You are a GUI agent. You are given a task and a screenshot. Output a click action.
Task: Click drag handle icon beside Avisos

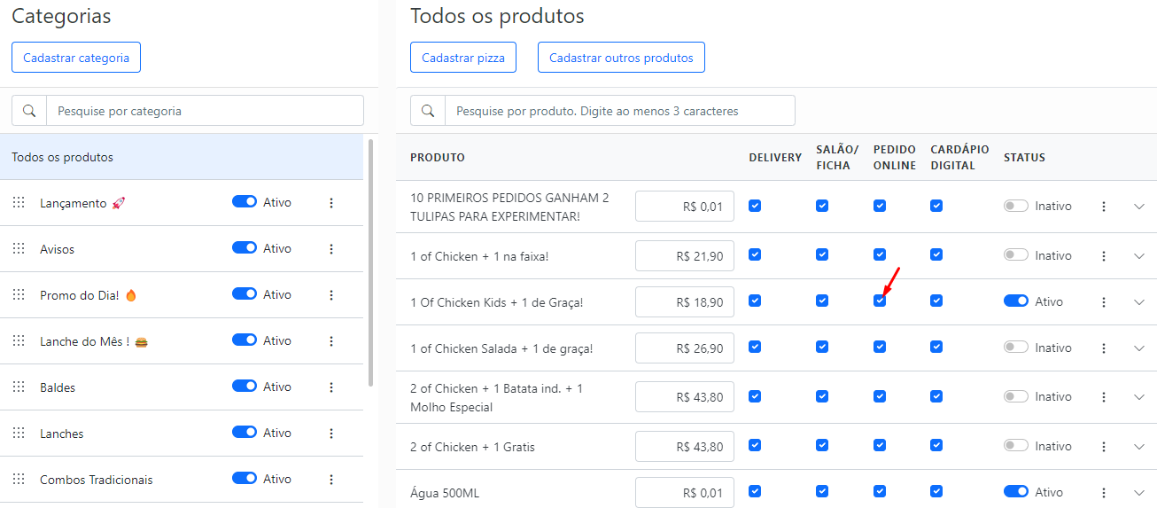19,249
